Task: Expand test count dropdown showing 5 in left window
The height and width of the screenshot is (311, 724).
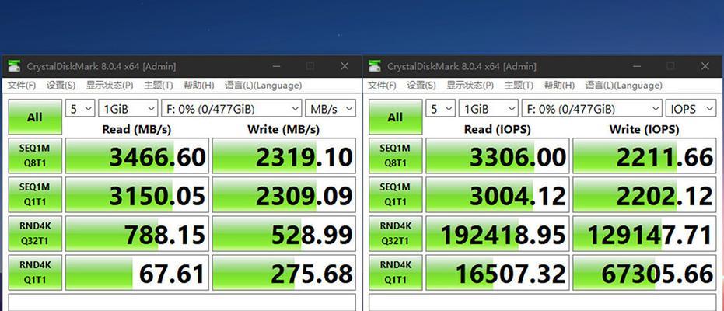Action: [80, 108]
